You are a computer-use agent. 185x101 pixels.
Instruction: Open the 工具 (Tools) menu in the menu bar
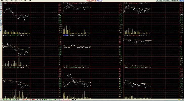click(25, 1)
